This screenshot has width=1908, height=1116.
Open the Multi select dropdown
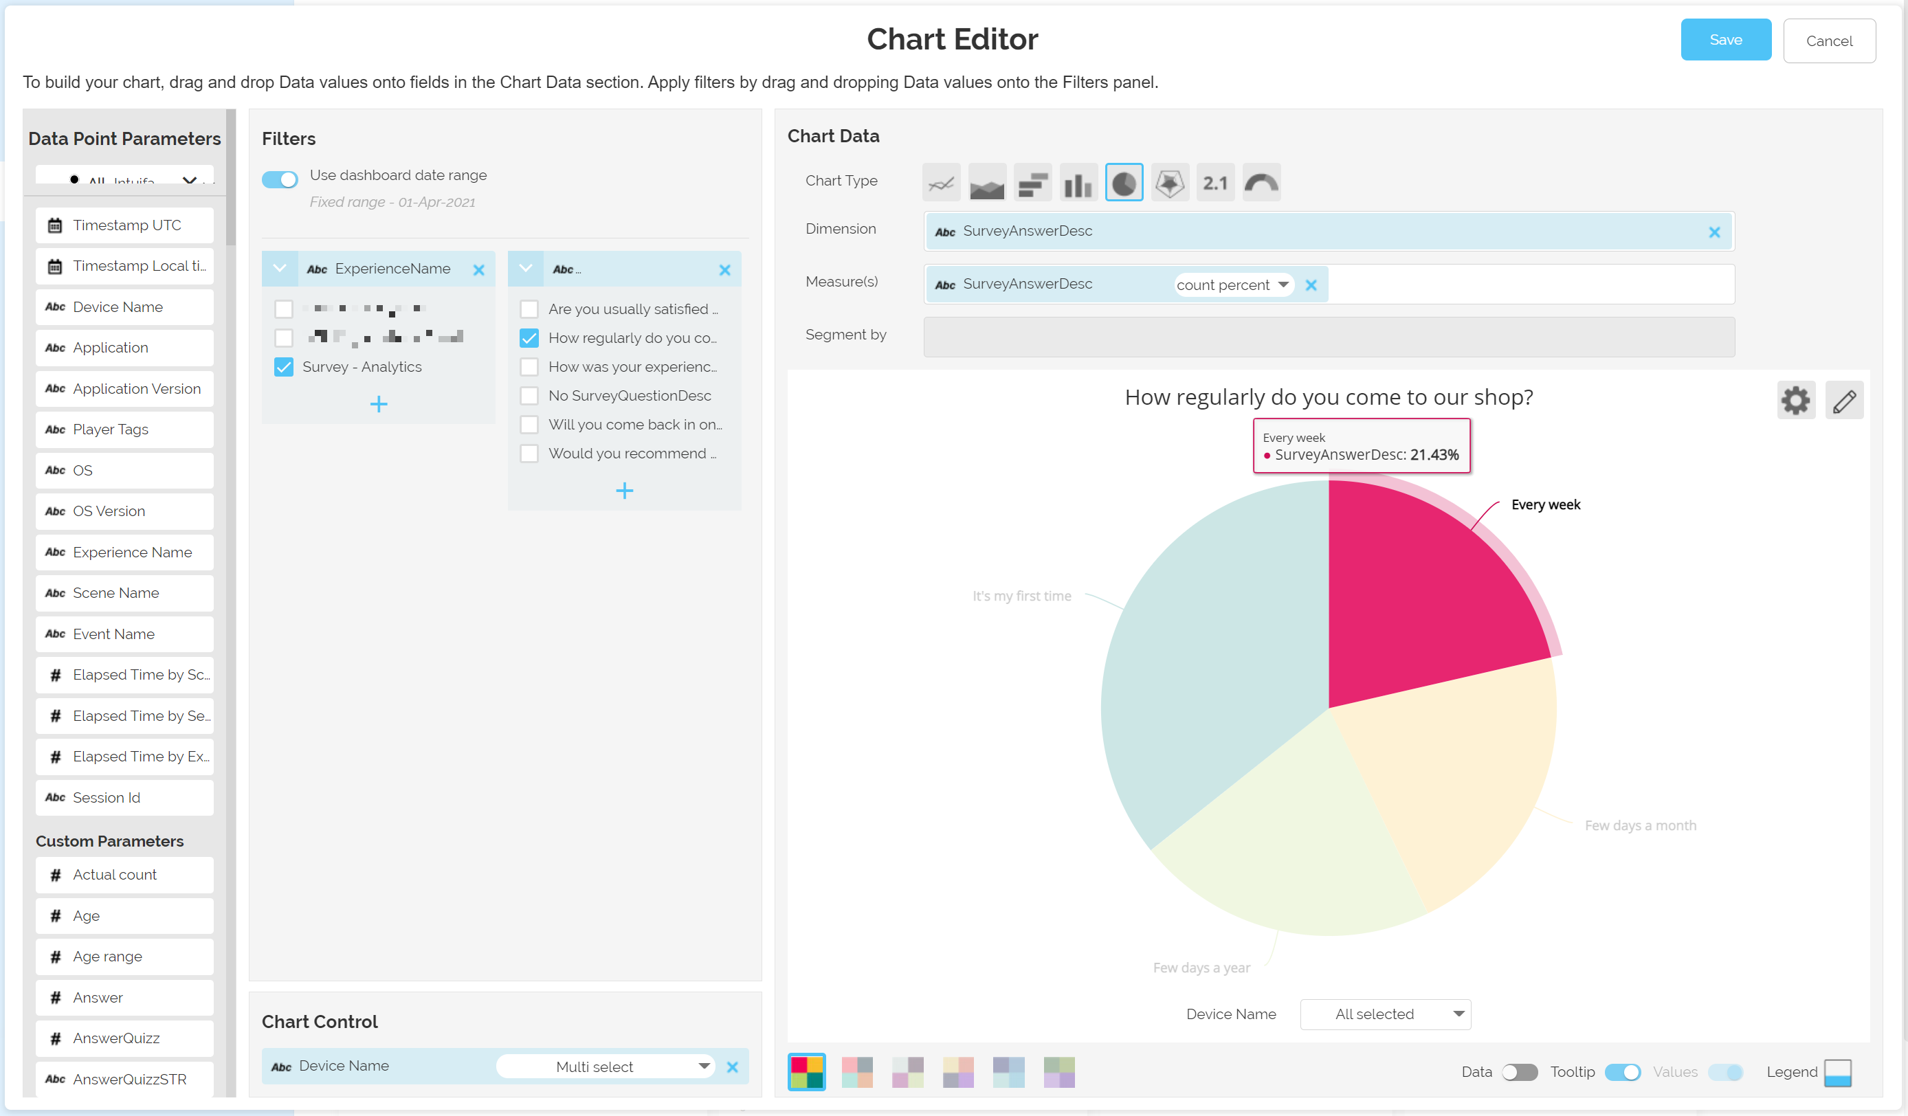[606, 1067]
